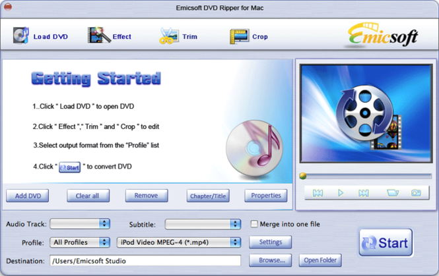Open the All Profiles category dropdown
Screen dimensions: 439x276
click(80, 242)
